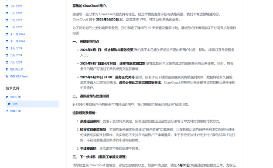The height and width of the screenshot is (168, 273).
Task: Click the bold term 原路退回原则
Action: coord(90,121)
